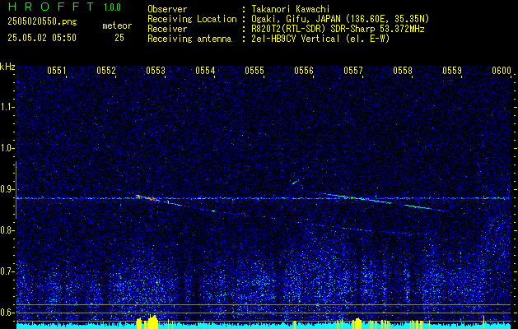Image resolution: width=518 pixels, height=329 pixels.
Task: Click the HROFFT program title
Action: (x=51, y=7)
